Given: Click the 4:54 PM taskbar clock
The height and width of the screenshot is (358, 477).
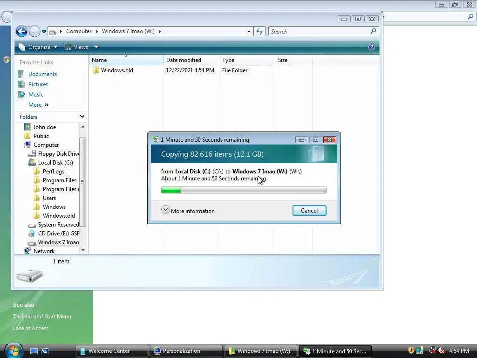Looking at the screenshot, I should click(459, 351).
